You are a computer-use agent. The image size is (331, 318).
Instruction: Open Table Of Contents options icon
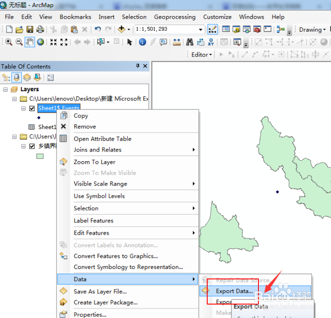coord(50,77)
